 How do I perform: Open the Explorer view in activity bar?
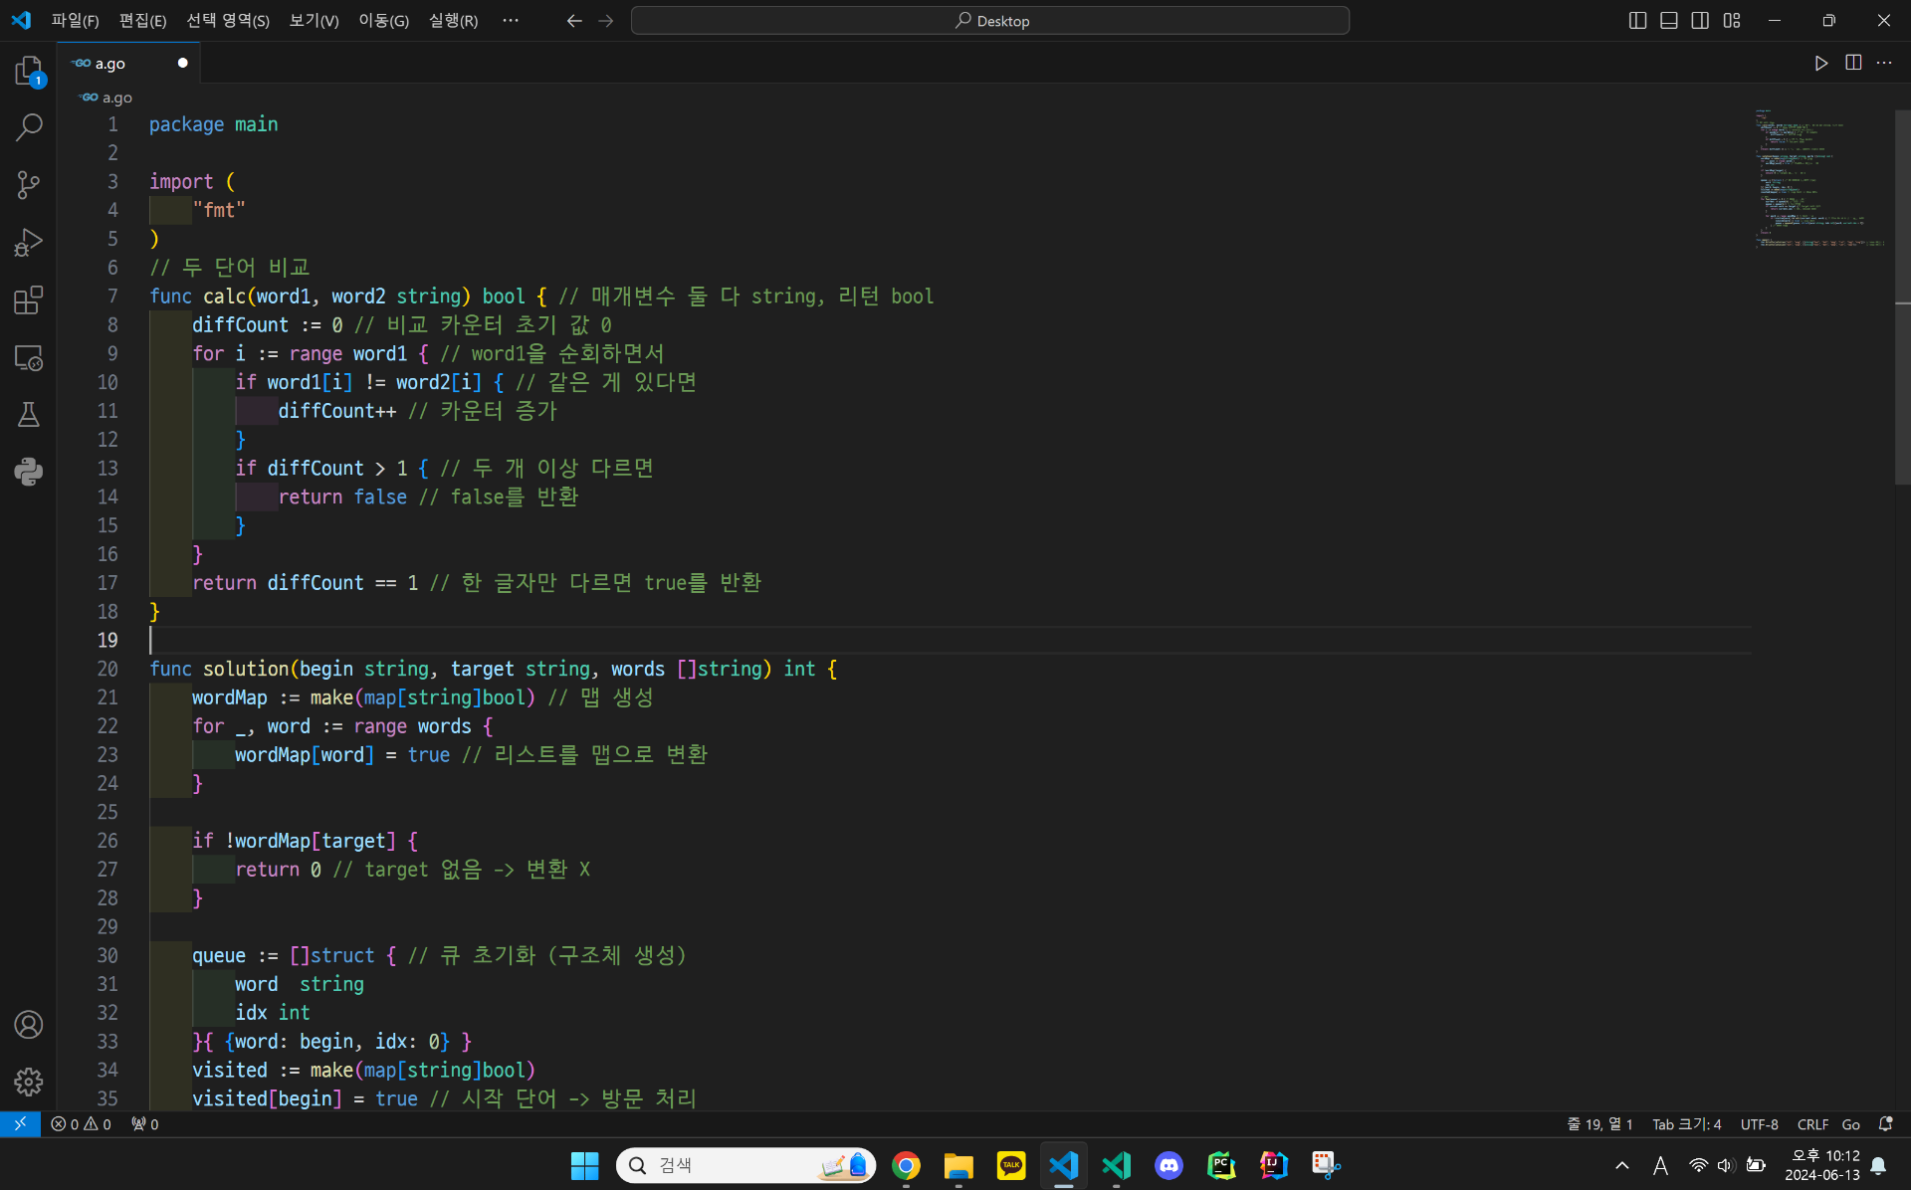tap(29, 71)
